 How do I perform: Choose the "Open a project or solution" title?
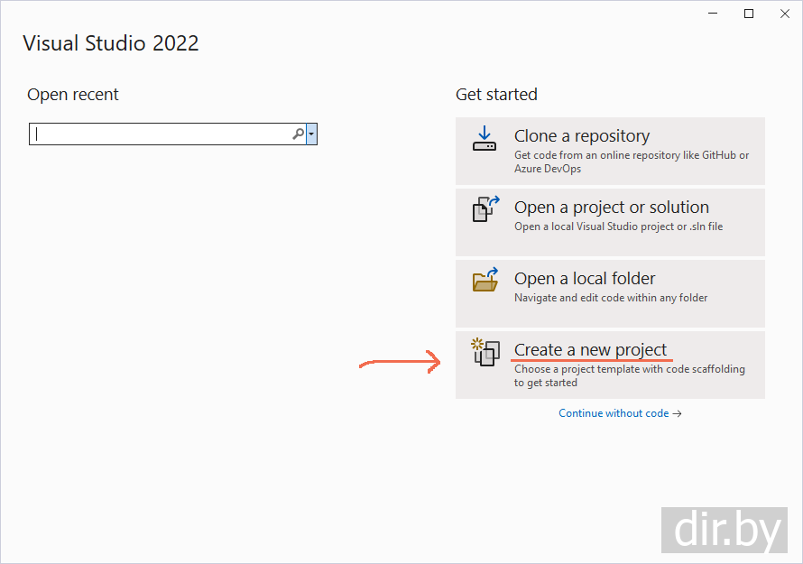[611, 208]
